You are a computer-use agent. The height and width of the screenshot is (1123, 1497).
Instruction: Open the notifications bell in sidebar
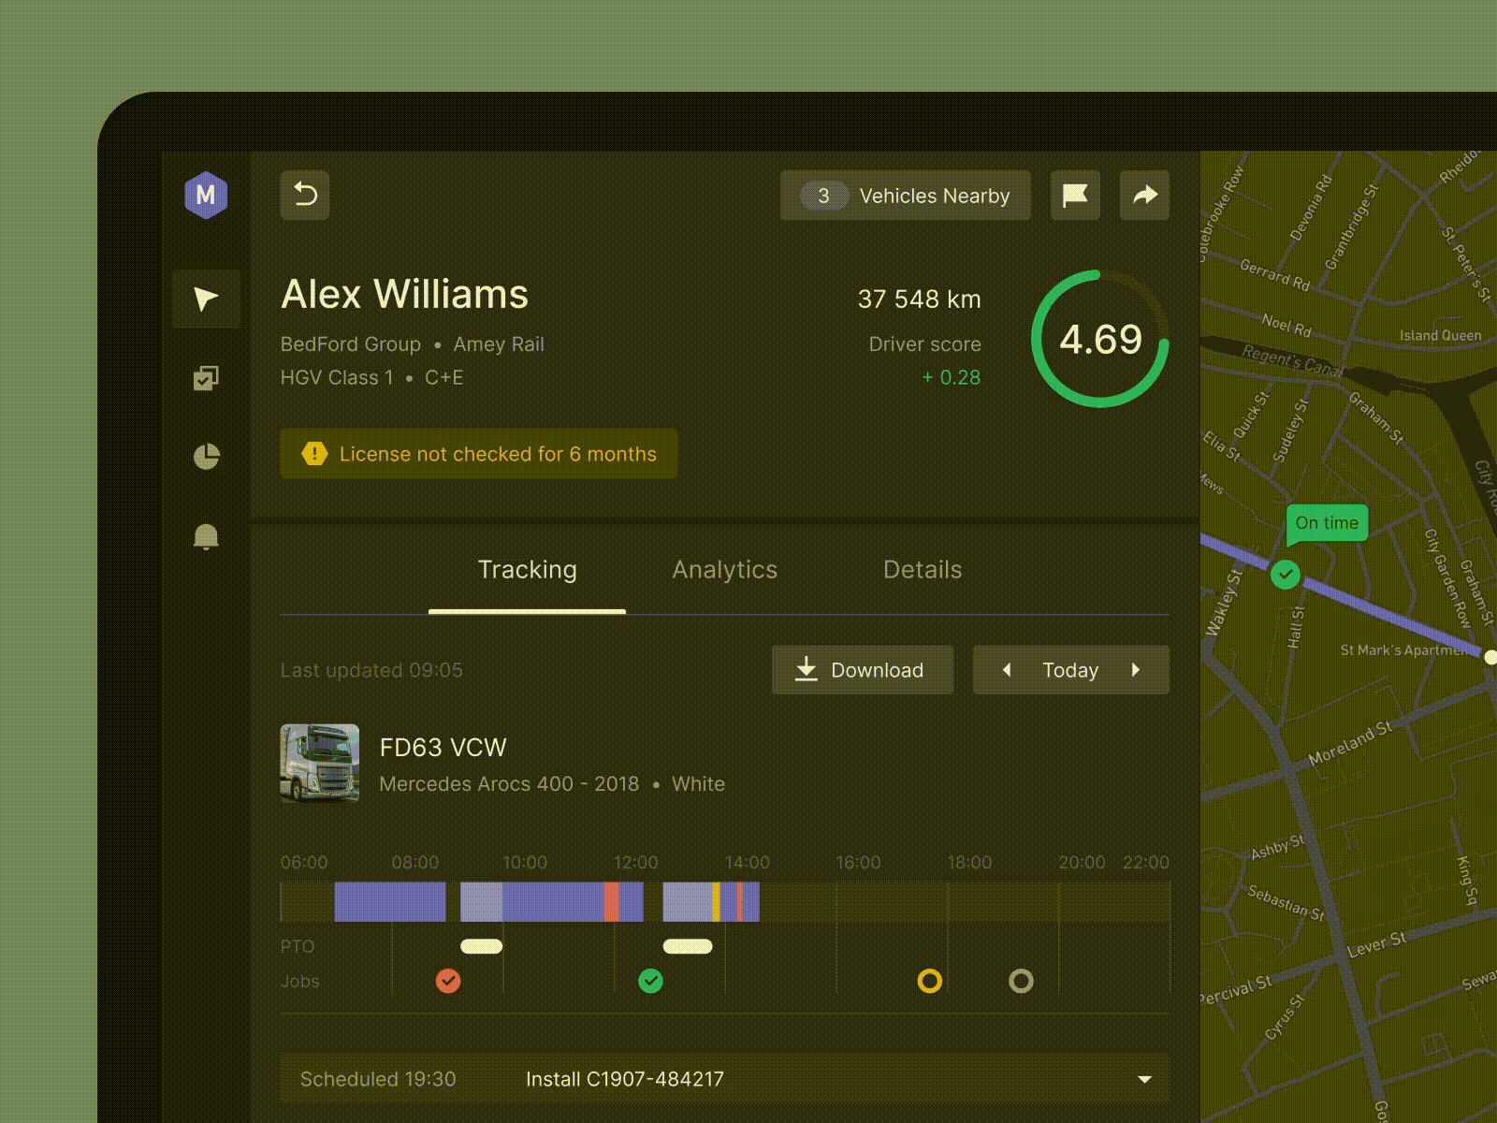206,536
